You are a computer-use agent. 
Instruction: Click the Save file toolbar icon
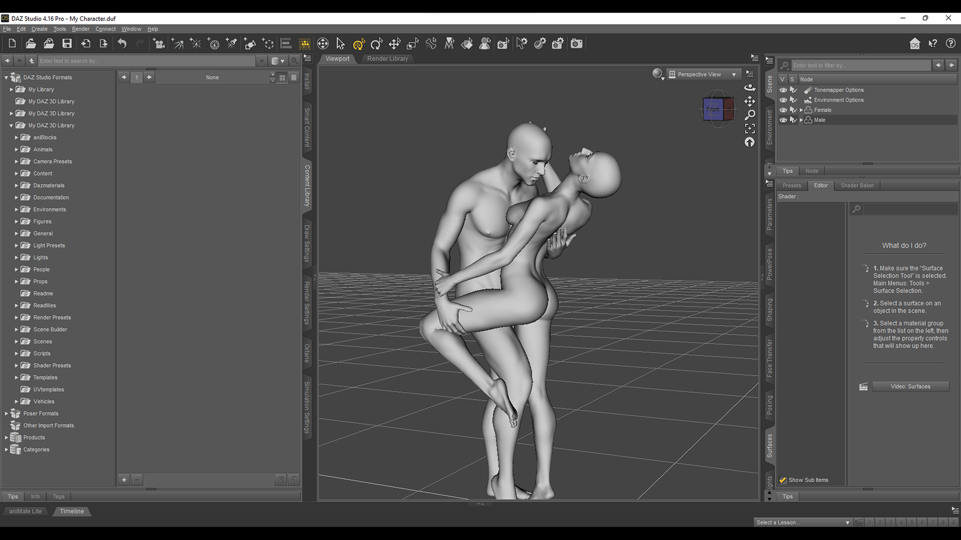point(67,43)
